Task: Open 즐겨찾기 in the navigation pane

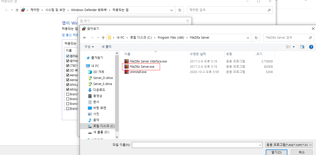Action: (x=94, y=58)
